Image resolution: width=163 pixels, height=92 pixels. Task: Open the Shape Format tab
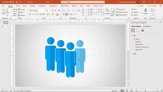[98, 6]
